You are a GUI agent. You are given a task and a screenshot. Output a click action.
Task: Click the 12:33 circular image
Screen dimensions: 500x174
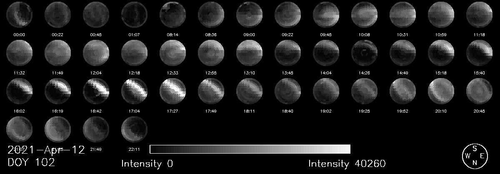pyautogui.click(x=172, y=54)
